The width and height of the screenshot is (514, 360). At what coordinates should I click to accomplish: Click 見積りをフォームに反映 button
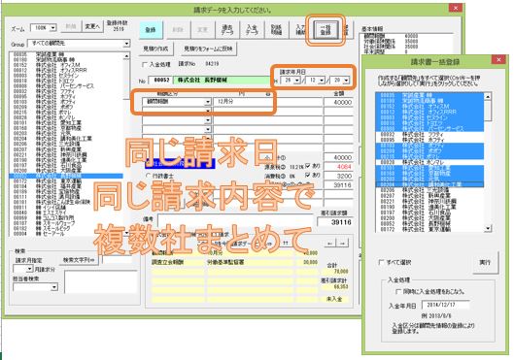point(208,49)
